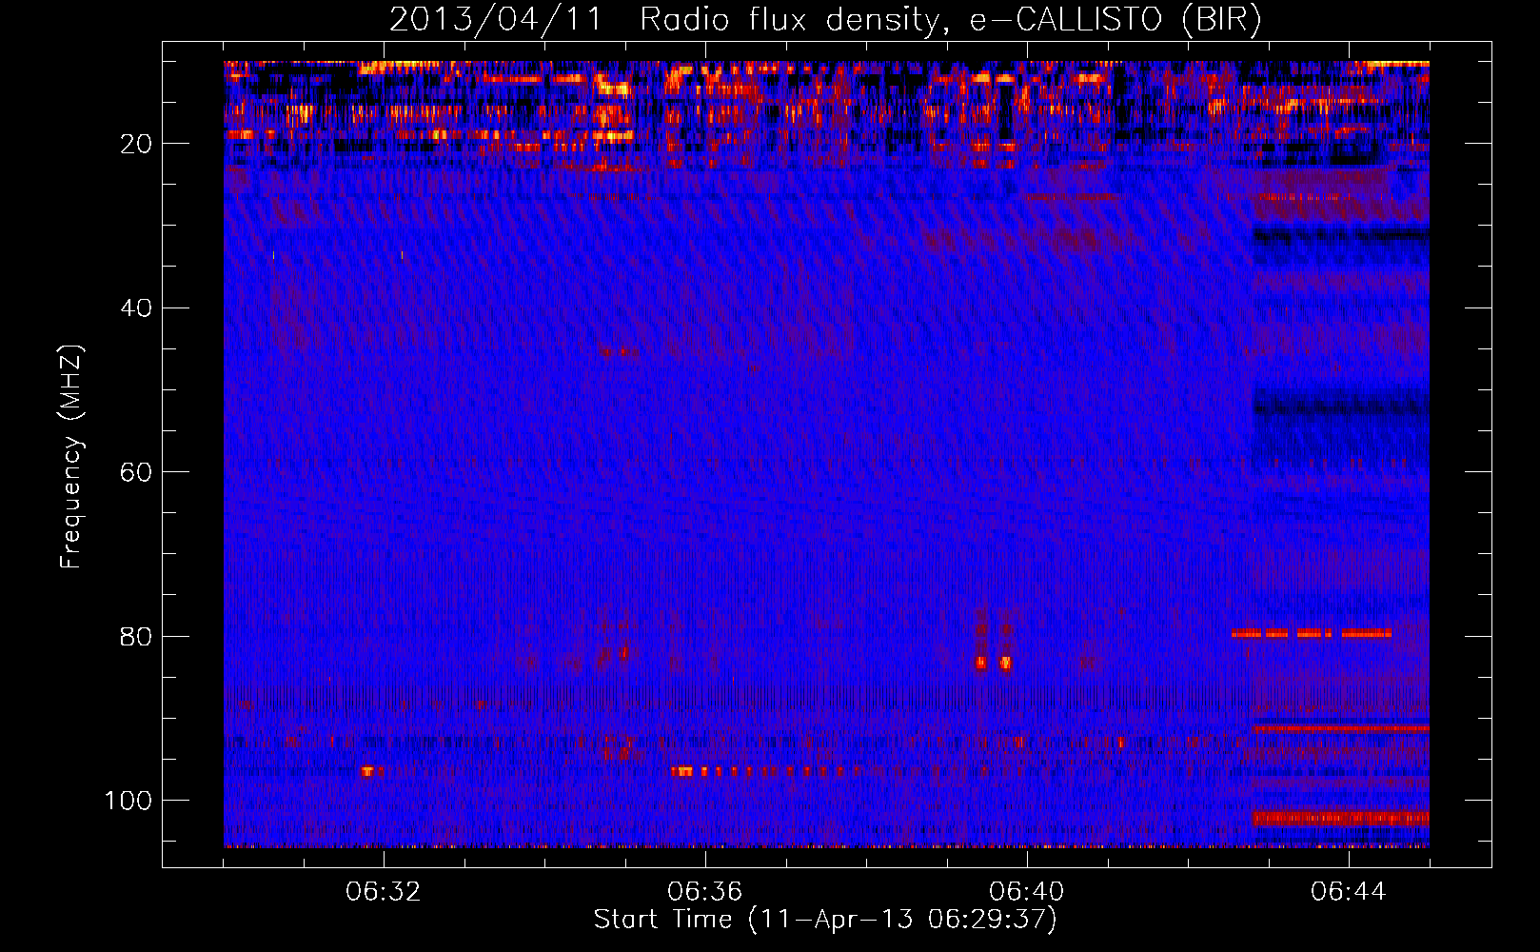Click the y-axis tick label '100'
This screenshot has height=952, width=1540.
pyautogui.click(x=128, y=801)
